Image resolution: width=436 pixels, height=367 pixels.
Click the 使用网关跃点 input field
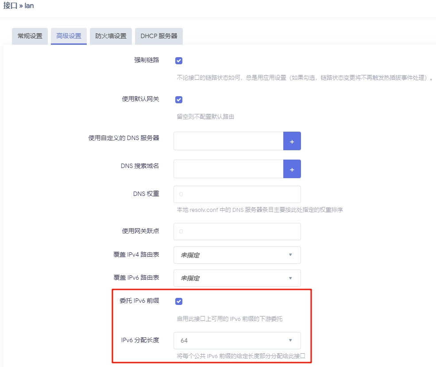237,231
